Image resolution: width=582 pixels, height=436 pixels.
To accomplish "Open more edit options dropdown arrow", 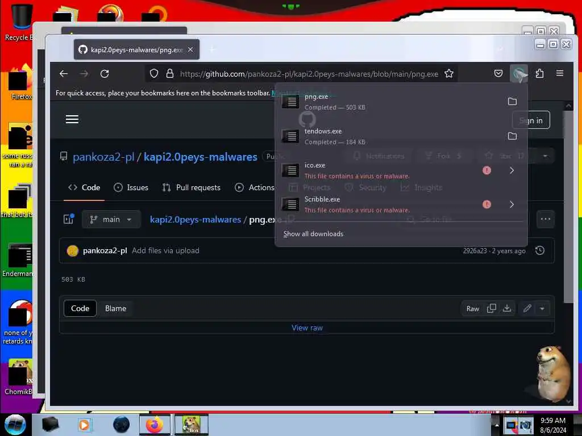I will coord(542,308).
